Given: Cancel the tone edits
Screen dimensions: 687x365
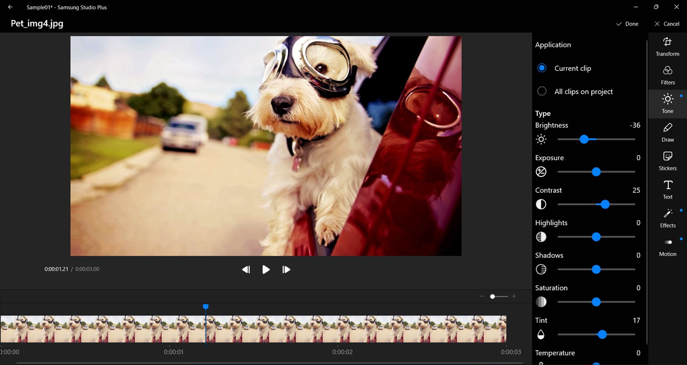Looking at the screenshot, I should 667,24.
